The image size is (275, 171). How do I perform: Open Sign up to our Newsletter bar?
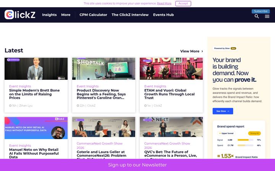pyautogui.click(x=137, y=165)
